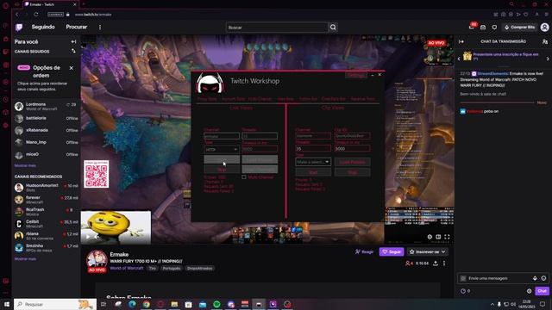The height and width of the screenshot is (310, 552).
Task: Click the Windows taskbar search box
Action: [55, 304]
